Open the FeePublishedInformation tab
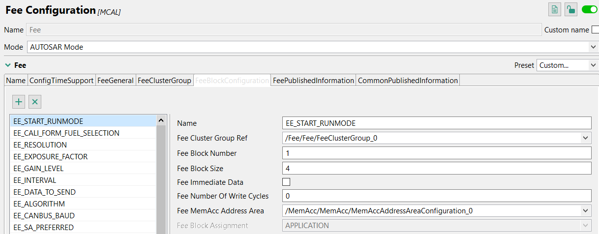The height and width of the screenshot is (234, 599). (x=313, y=80)
